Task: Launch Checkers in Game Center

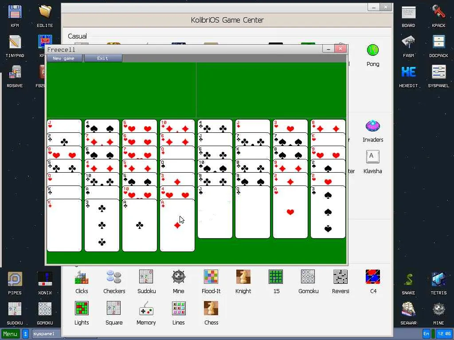Action: 114,282
